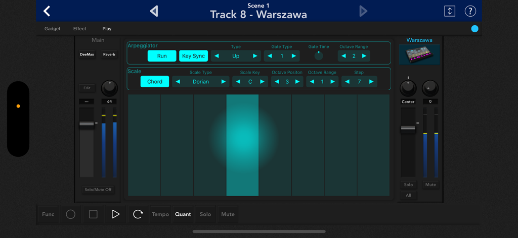
Task: Tap the last pad in the play area
Action: click(x=374, y=145)
